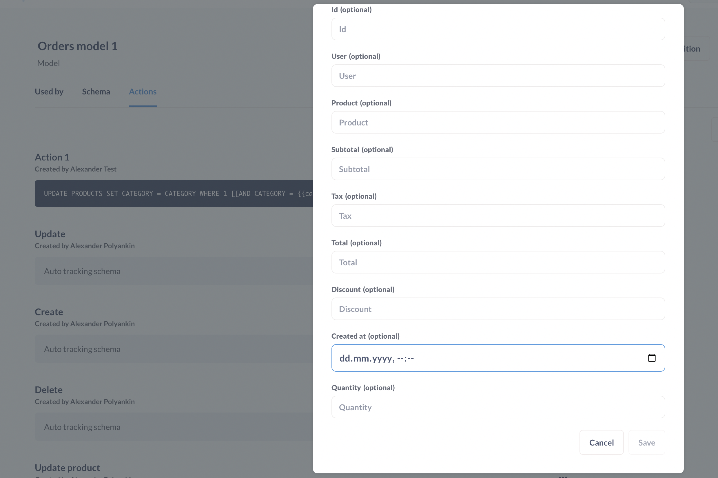Select the Actions tab
Image resolution: width=718 pixels, height=478 pixels.
143,92
